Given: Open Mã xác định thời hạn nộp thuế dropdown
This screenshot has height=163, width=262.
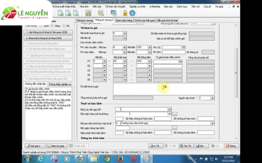Looking at the screenshot, I should tap(212, 123).
